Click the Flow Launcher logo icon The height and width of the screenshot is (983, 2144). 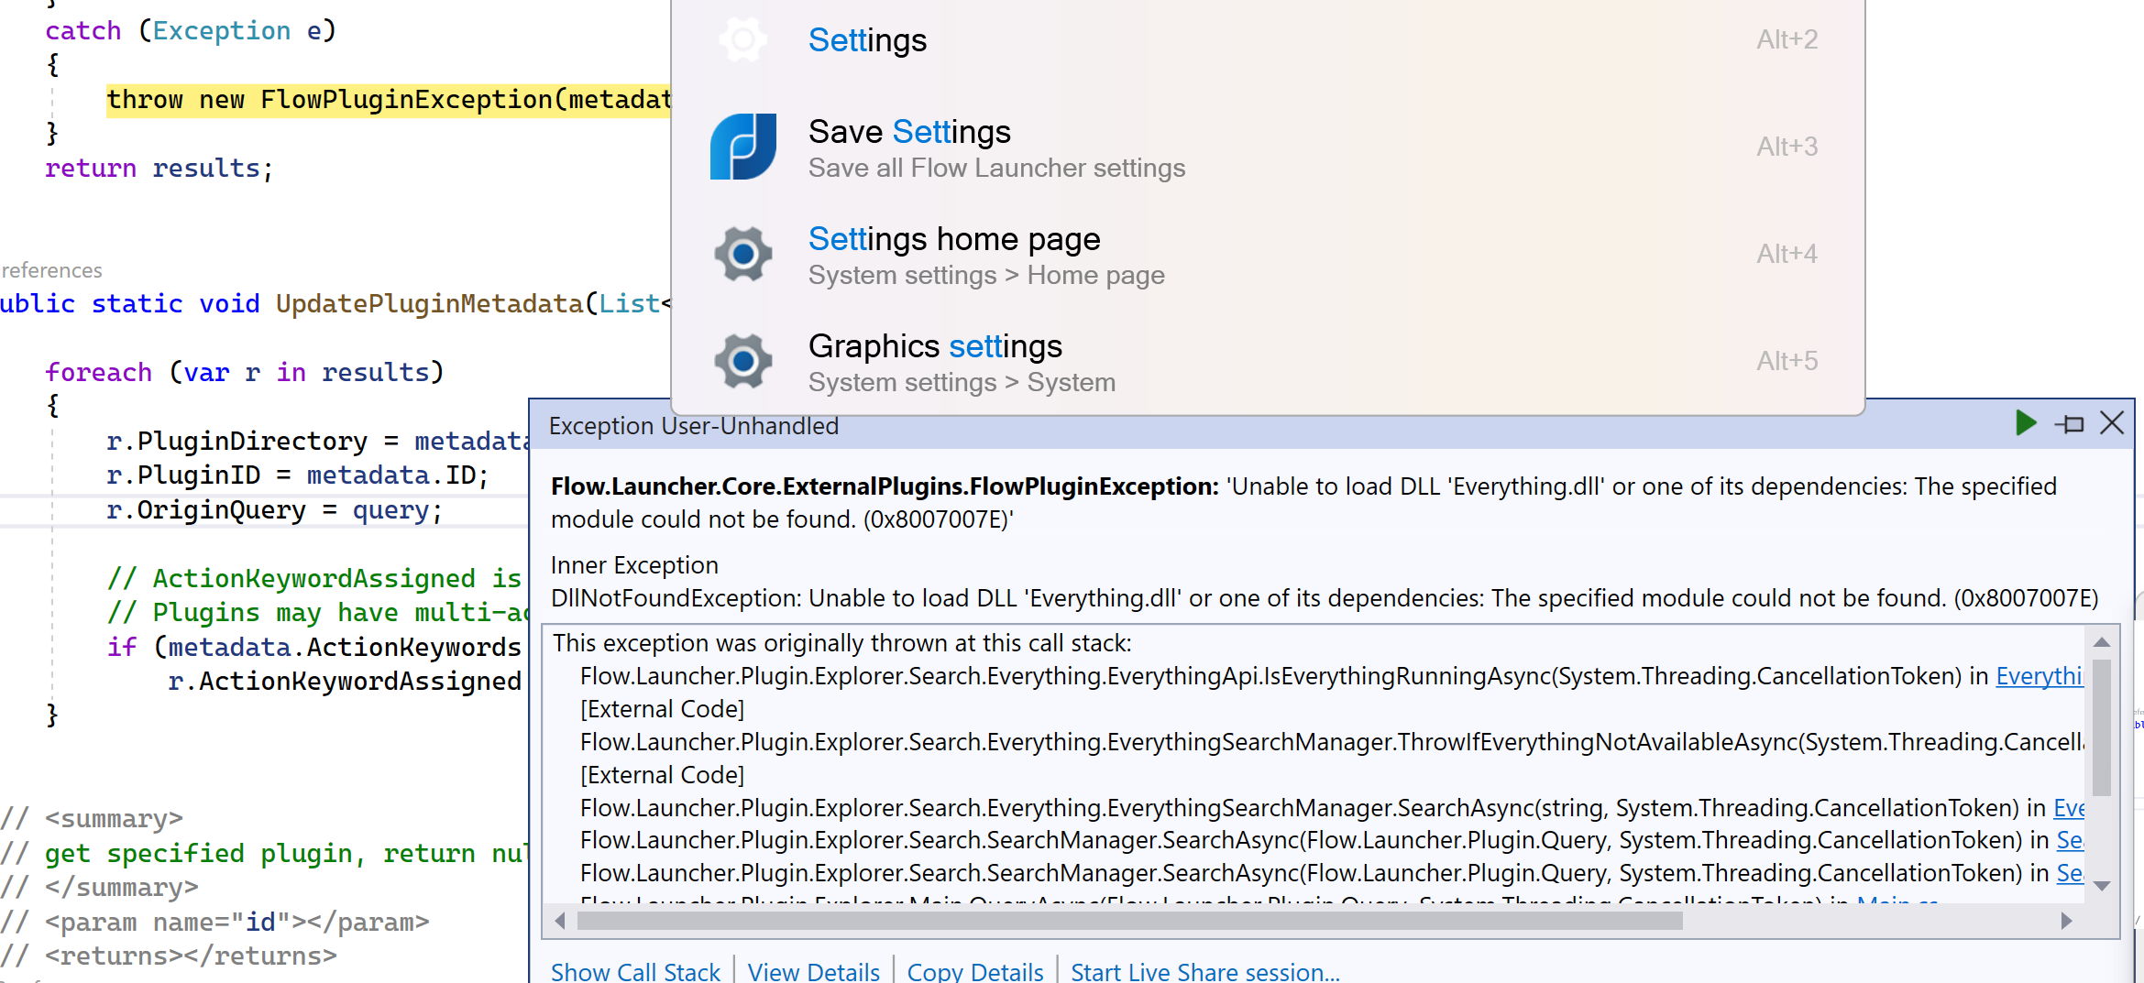pos(742,147)
